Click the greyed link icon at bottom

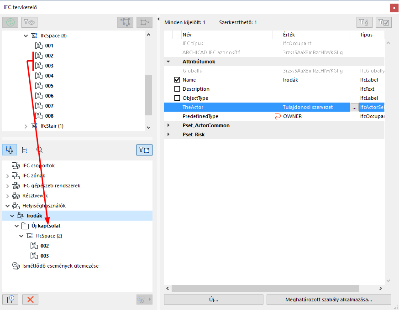click(x=144, y=300)
